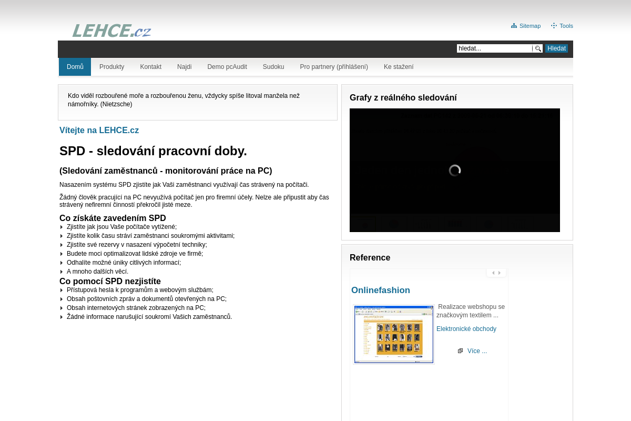Click the Sitemap icon in header
631x421 pixels.
pyautogui.click(x=514, y=26)
